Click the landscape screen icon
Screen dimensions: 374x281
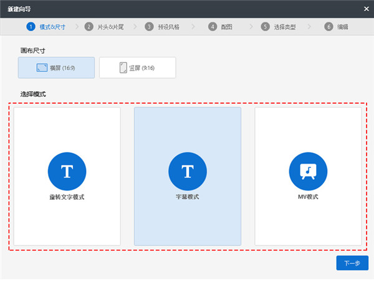pyautogui.click(x=42, y=67)
